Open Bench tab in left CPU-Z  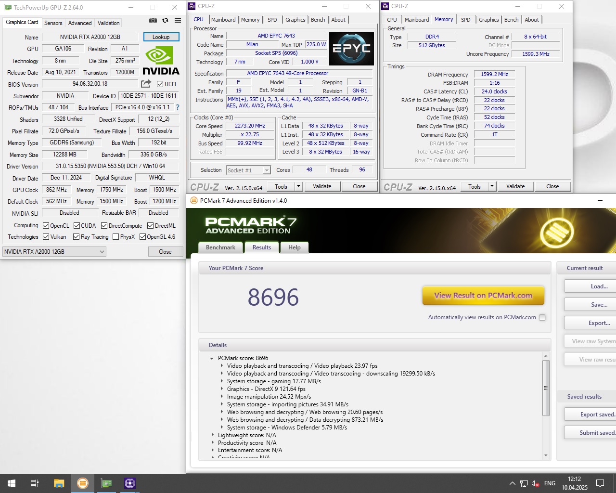click(x=318, y=20)
